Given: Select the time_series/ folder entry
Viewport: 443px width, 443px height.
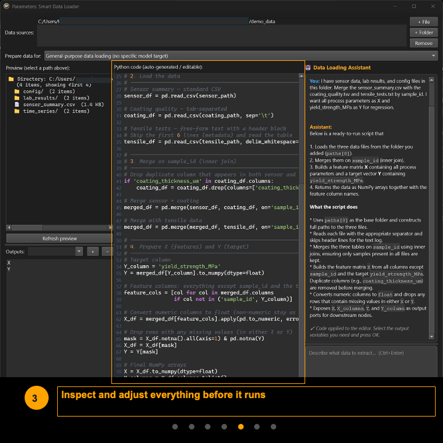Looking at the screenshot, I should [x=41, y=111].
